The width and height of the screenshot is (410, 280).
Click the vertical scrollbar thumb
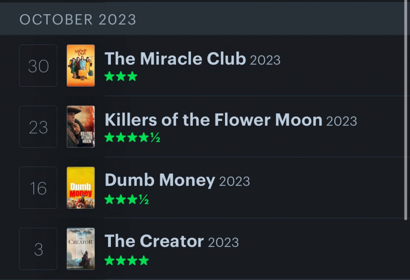pos(406,110)
